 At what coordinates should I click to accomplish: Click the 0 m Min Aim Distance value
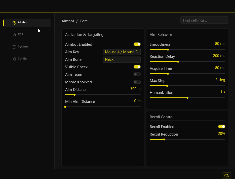[x=137, y=101]
